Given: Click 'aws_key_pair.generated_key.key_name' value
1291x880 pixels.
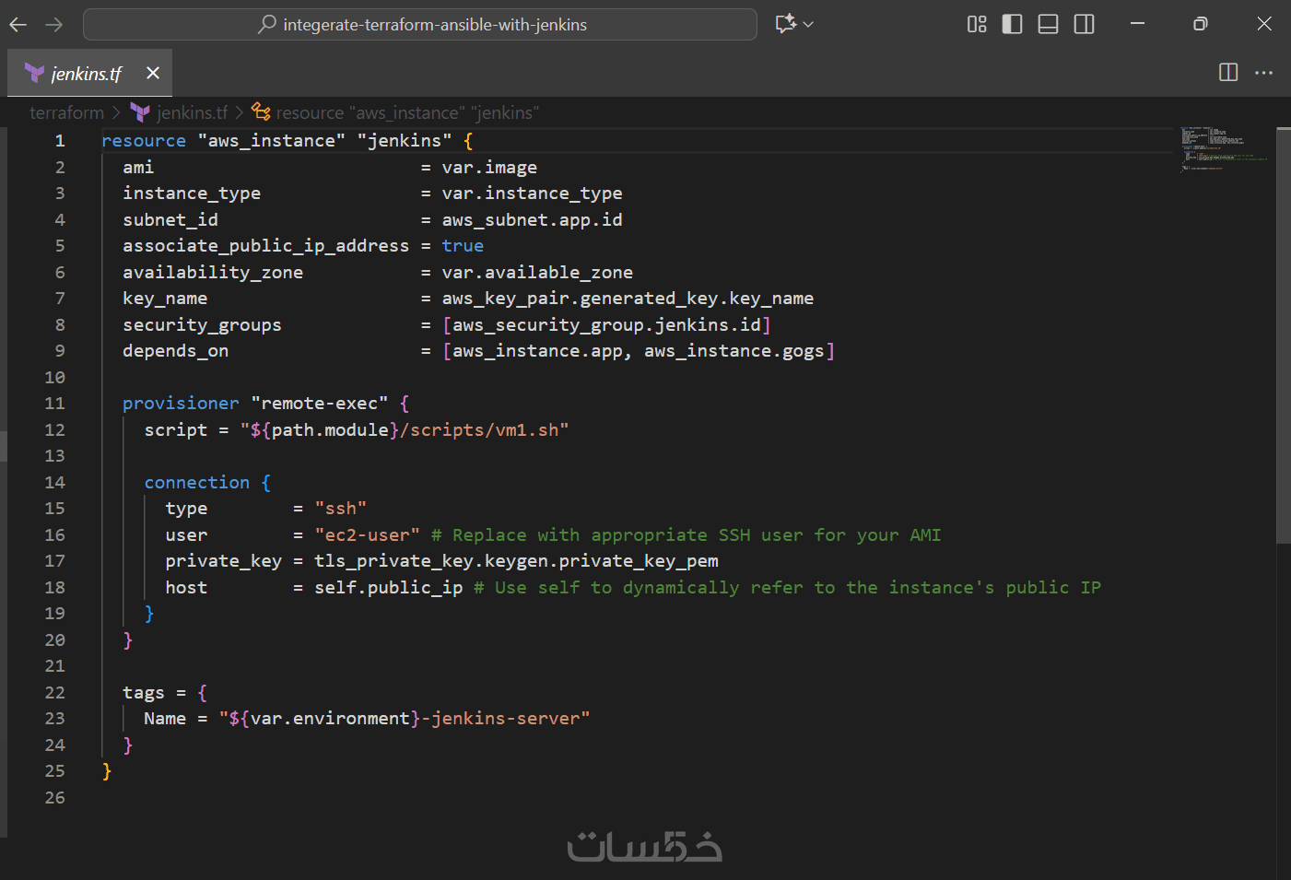Looking at the screenshot, I should point(628,299).
